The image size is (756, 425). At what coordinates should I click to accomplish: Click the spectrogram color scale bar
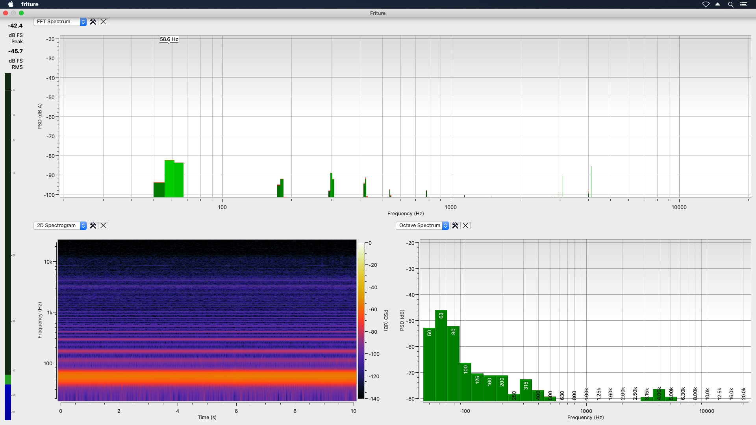(361, 321)
